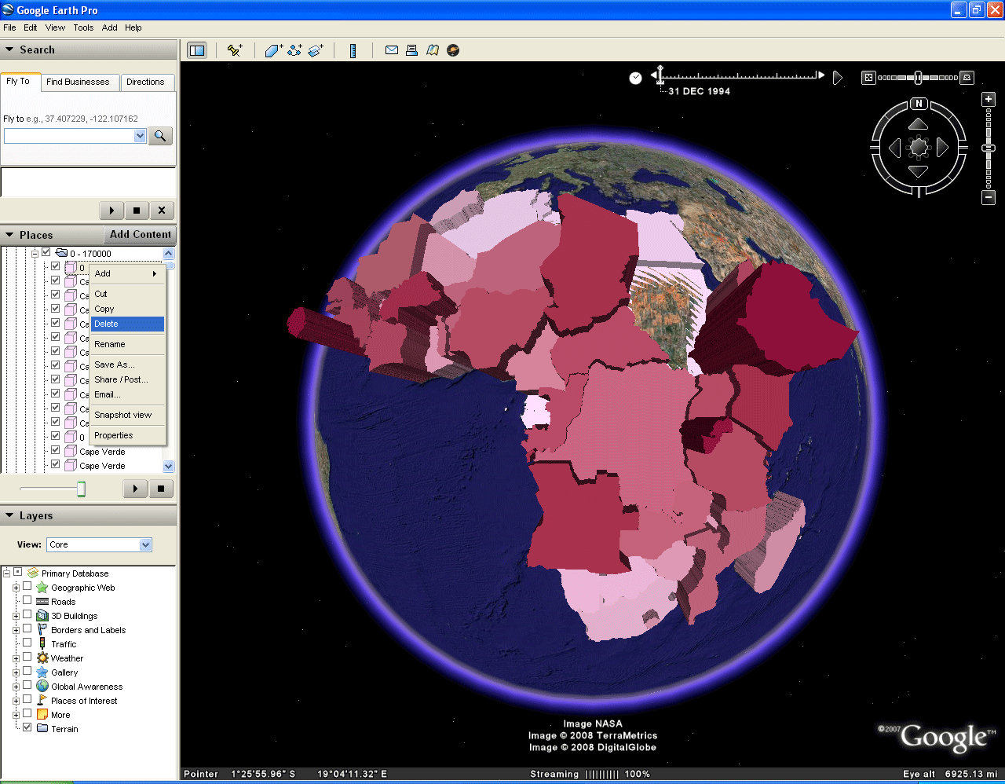The width and height of the screenshot is (1005, 784).
Task: Show in Google Maps toolbar icon
Action: coord(433,50)
